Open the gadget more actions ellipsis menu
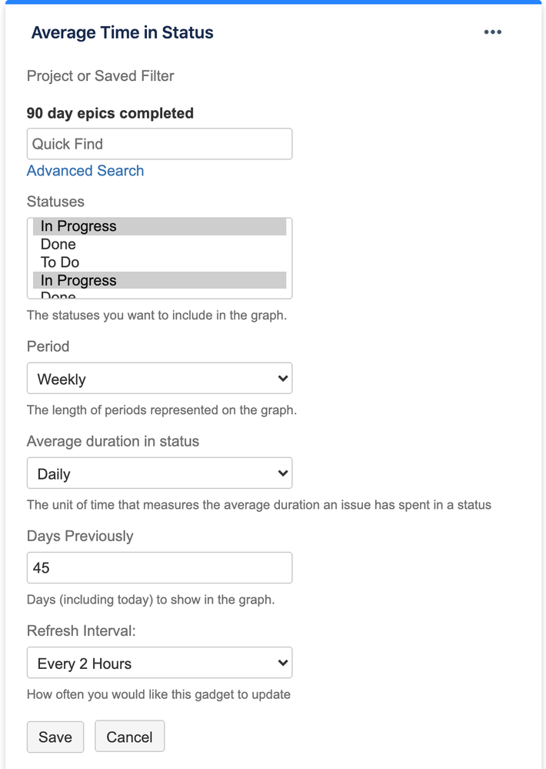The height and width of the screenshot is (769, 546). pyautogui.click(x=493, y=32)
